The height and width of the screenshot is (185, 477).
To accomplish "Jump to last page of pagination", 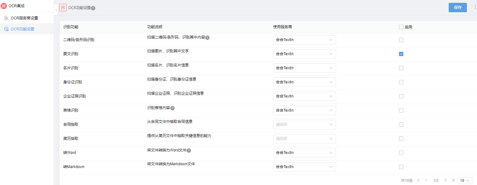I will pos(453,180).
